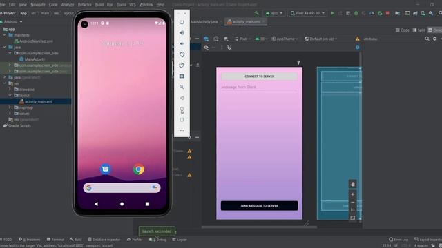Open the Logcat tool window

180,240
